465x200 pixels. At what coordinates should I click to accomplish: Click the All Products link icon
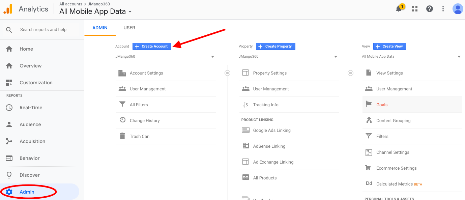tap(245, 177)
